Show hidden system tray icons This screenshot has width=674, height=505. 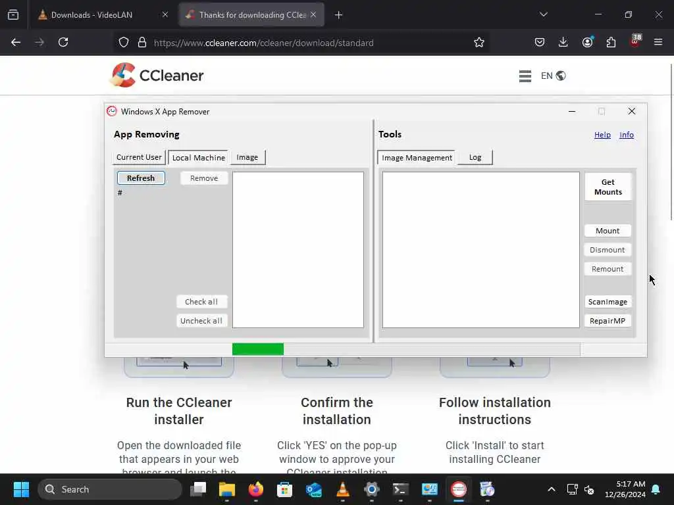[x=552, y=489]
